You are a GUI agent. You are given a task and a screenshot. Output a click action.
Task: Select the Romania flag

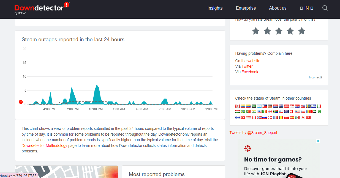308,112
